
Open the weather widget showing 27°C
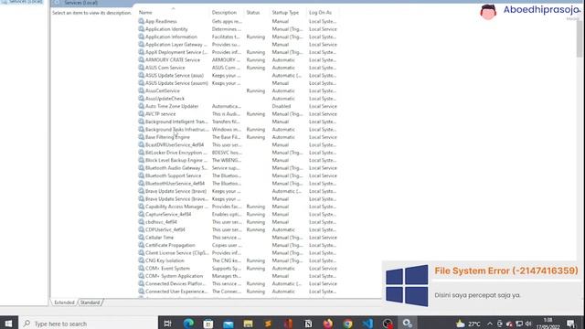coord(468,324)
